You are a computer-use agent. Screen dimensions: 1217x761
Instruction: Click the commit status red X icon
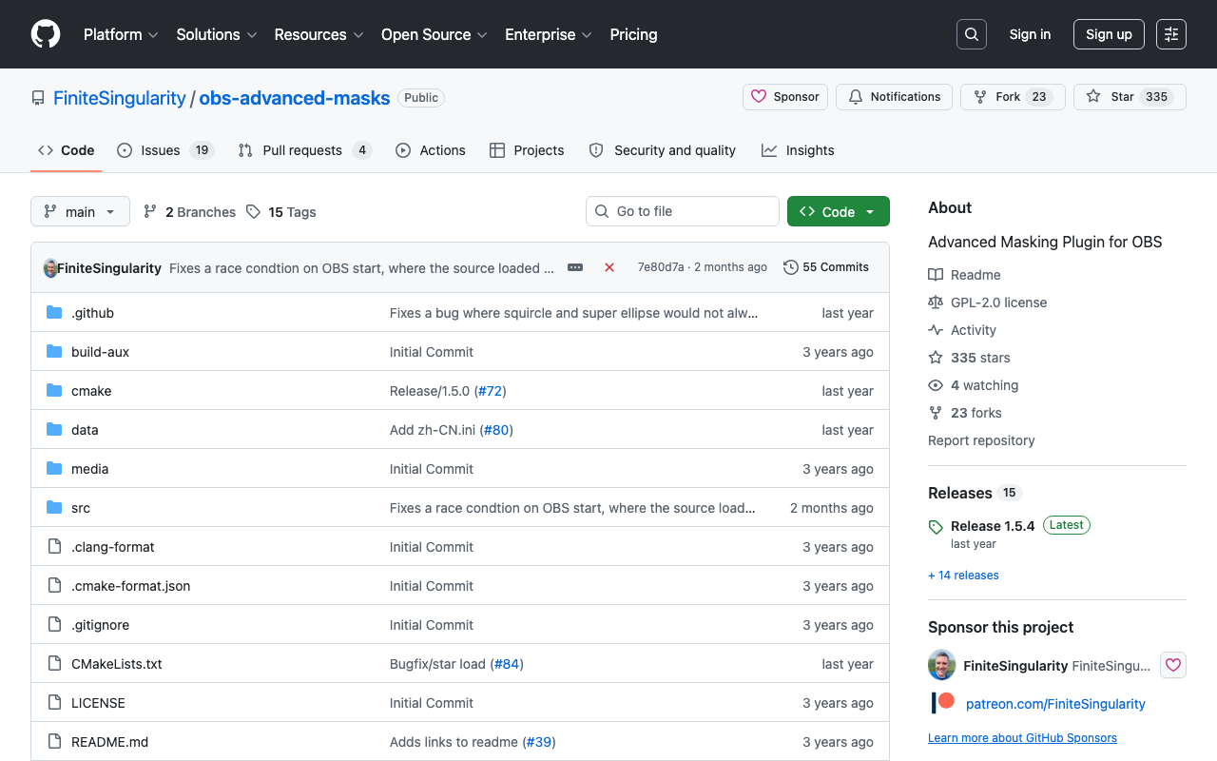[609, 267]
